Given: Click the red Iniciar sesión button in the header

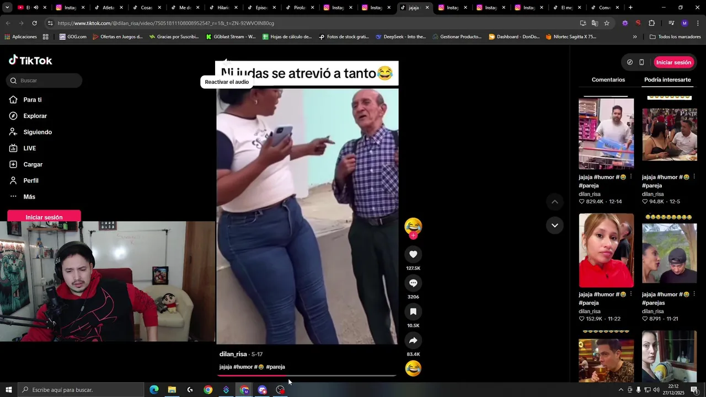Looking at the screenshot, I should click(673, 62).
